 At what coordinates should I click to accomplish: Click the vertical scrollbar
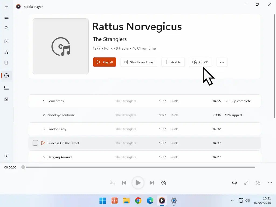click(275, 66)
